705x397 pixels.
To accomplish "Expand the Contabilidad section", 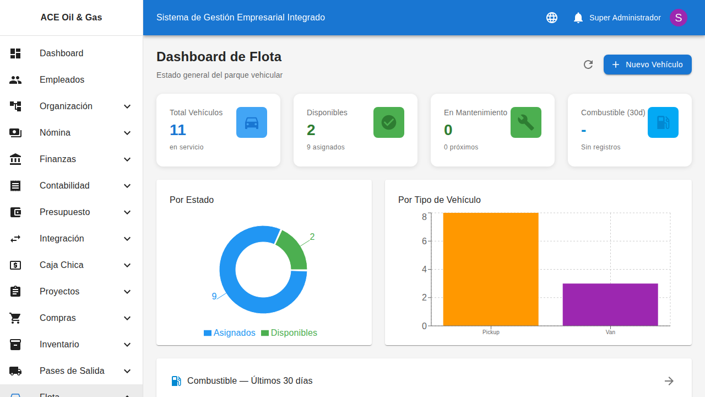I will (64, 185).
